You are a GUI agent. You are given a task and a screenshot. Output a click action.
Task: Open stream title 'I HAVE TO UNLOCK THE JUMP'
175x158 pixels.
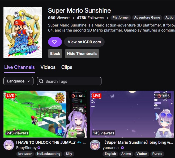(x=51, y=142)
